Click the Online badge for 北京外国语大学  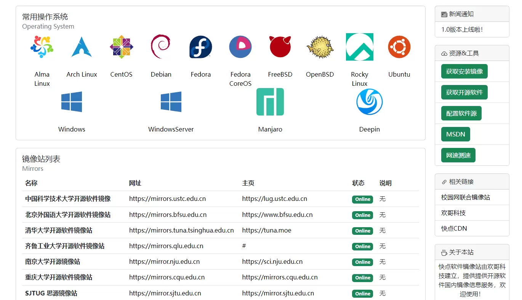click(x=362, y=215)
